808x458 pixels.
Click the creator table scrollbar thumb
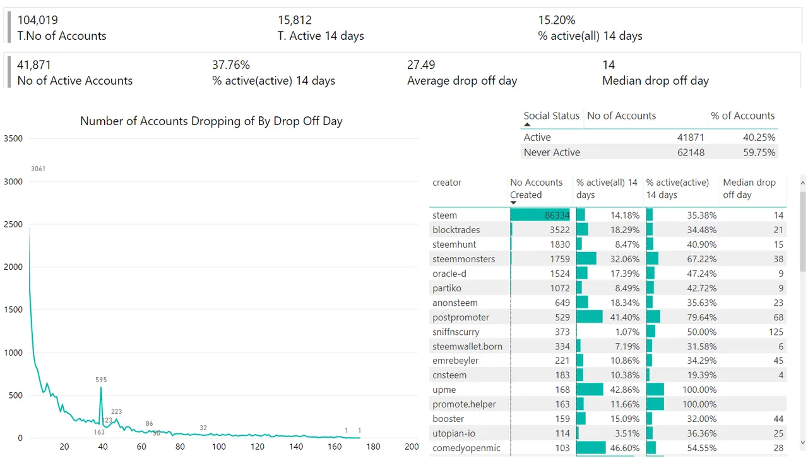coord(802,231)
